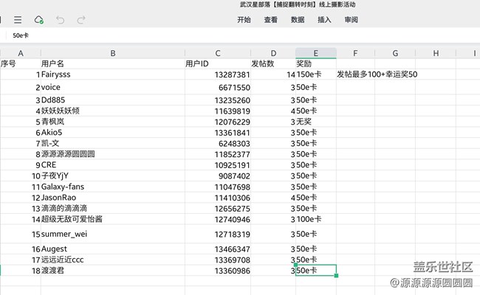Click user ID 13287381
This screenshot has width=480, height=295.
click(218, 74)
